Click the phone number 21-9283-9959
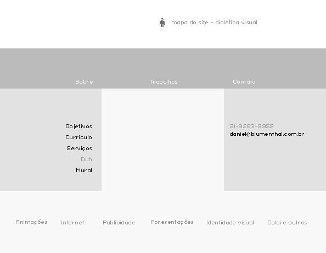 coord(251,127)
